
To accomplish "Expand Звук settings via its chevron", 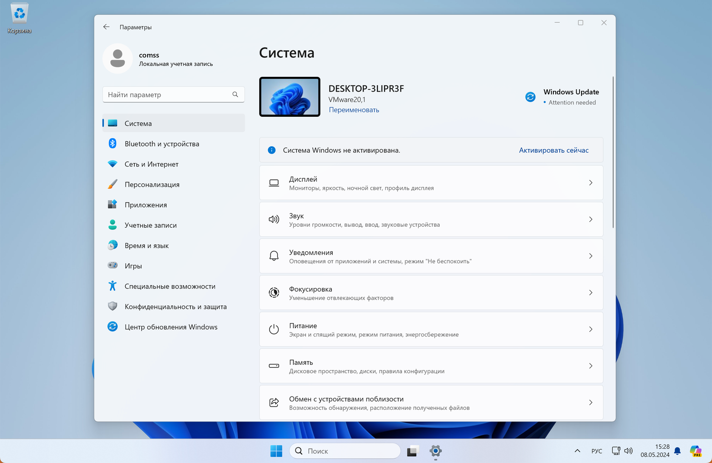I will click(x=590, y=219).
